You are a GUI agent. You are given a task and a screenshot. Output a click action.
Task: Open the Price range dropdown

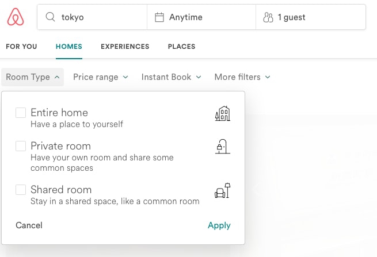101,77
